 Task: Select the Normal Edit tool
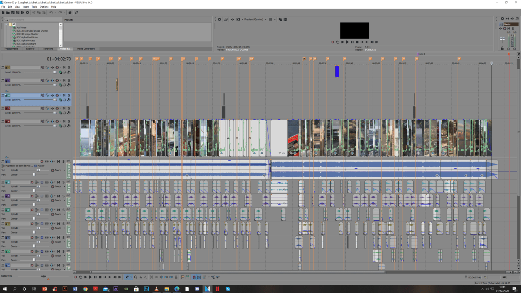[x=127, y=277]
